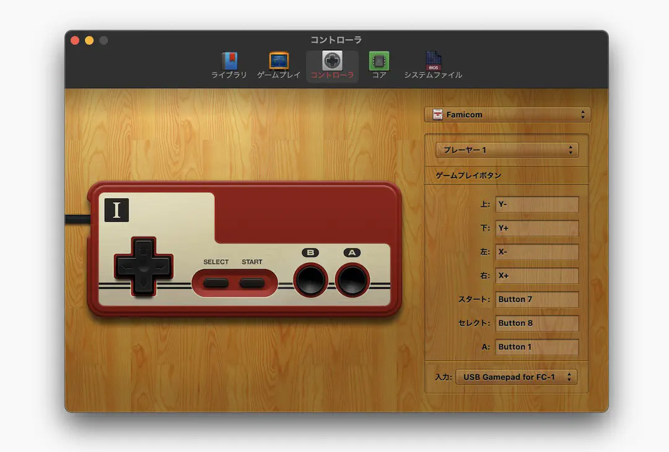Click the 上 (Up) mapping field Y-
Viewport: 669px width, 452px height.
point(536,204)
